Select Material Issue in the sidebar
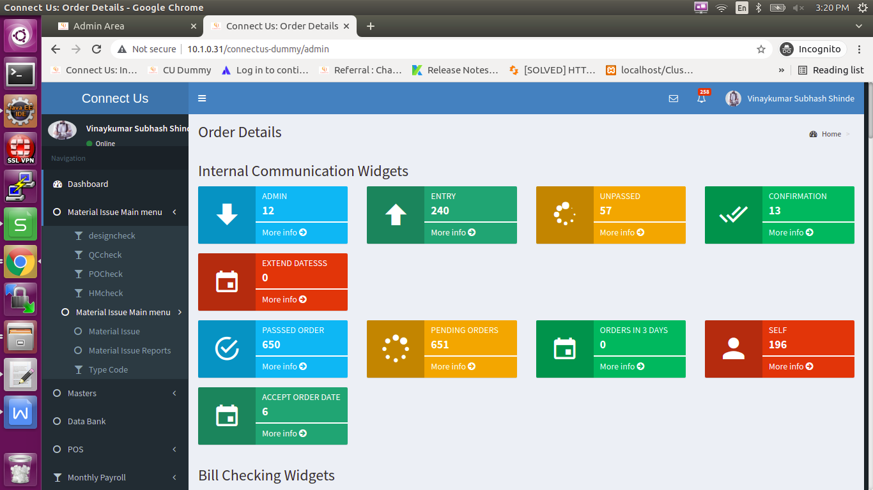Screen dimensions: 873x490 pyautogui.click(x=114, y=331)
